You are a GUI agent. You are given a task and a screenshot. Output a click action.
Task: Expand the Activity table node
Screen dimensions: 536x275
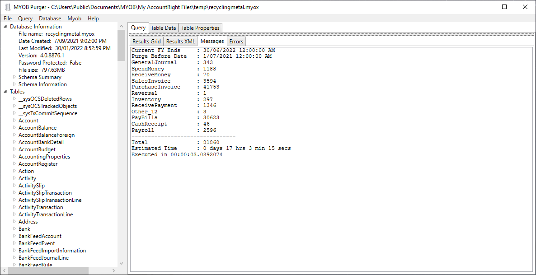pyautogui.click(x=14, y=178)
